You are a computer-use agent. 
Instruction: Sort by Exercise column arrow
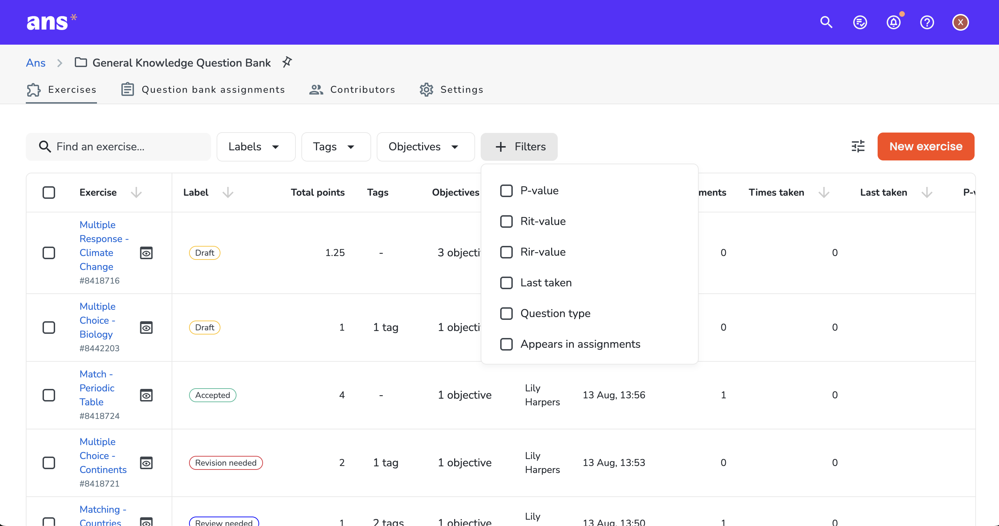(x=136, y=193)
